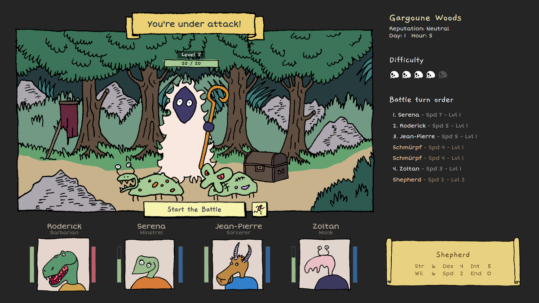Click Jean-Pierre's blue mana bar

tap(268, 264)
